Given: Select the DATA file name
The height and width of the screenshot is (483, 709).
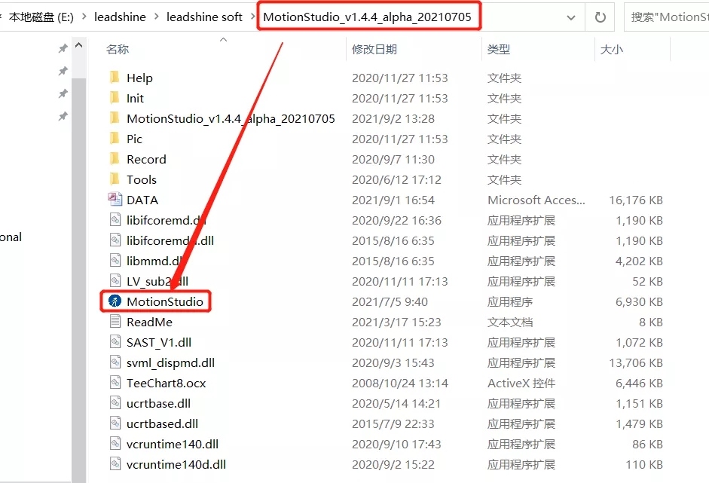Looking at the screenshot, I should coord(142,200).
